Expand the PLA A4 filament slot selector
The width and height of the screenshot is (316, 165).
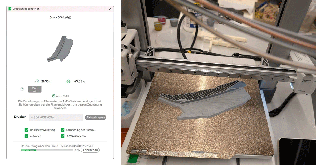pos(35,89)
